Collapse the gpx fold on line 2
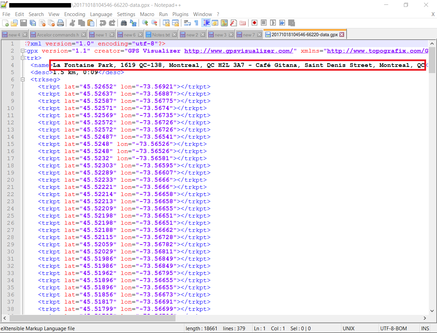The height and width of the screenshot is (333, 437). coord(23,51)
